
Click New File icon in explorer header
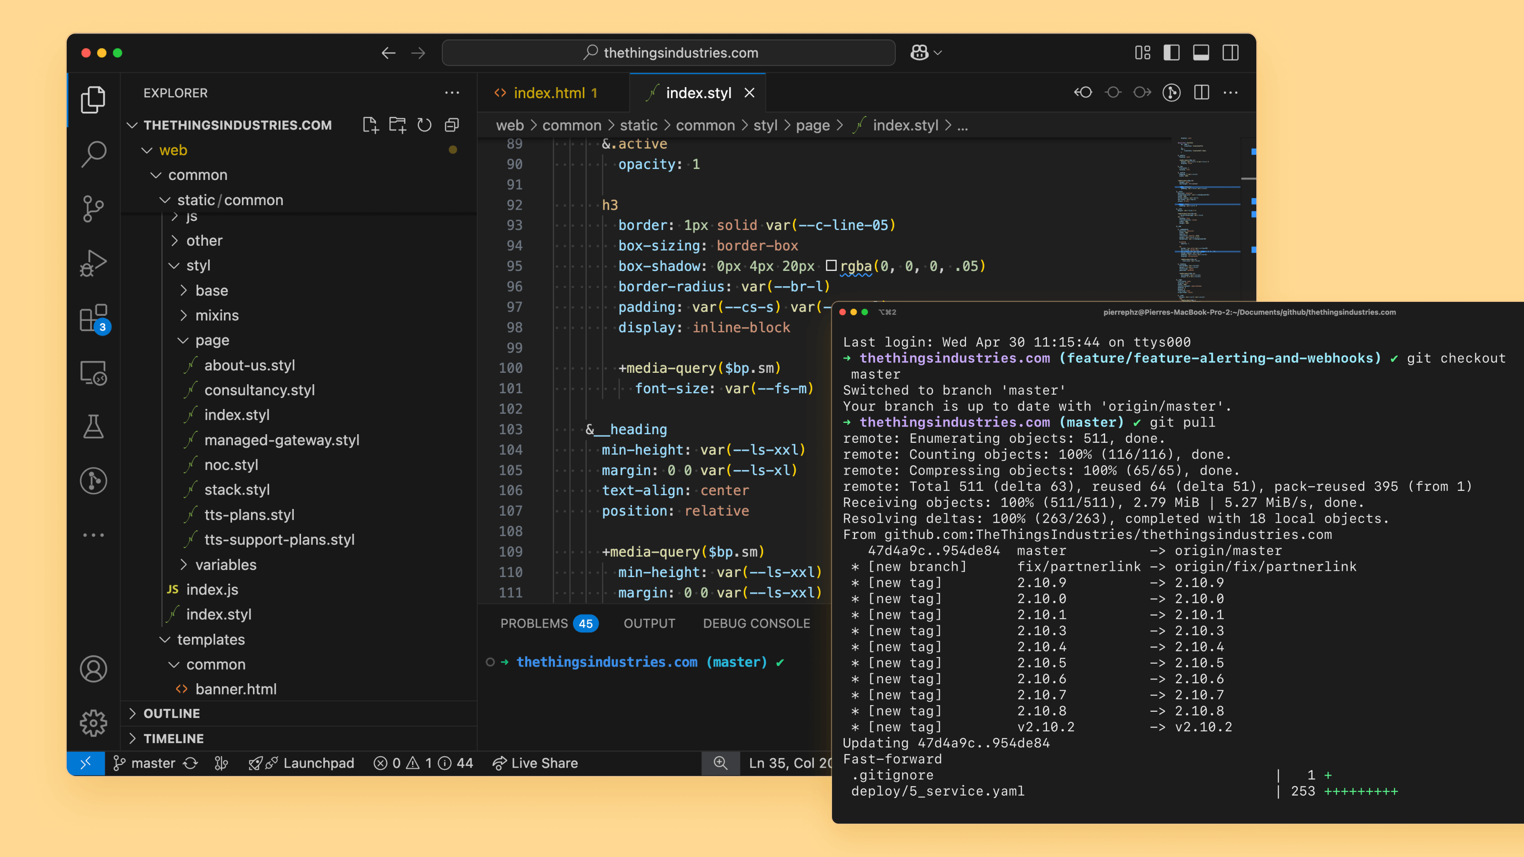[371, 125]
